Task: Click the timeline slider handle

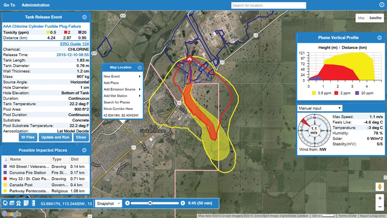Action: [x=150, y=203]
